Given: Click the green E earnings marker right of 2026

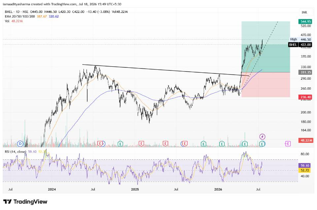Looking at the screenshot, I should (222, 144).
